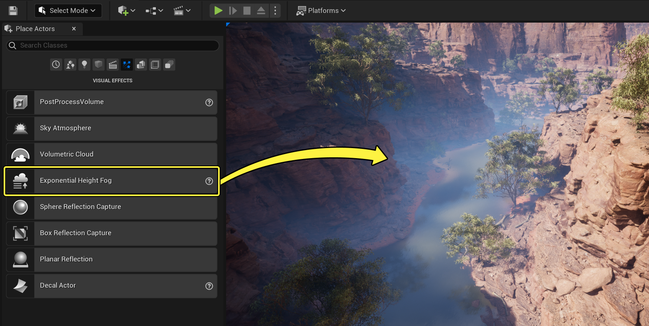Select Sky Atmosphere actor

[112, 129]
